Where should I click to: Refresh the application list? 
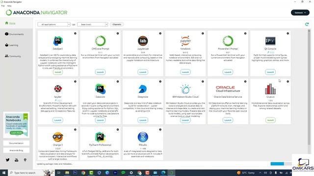[307, 24]
